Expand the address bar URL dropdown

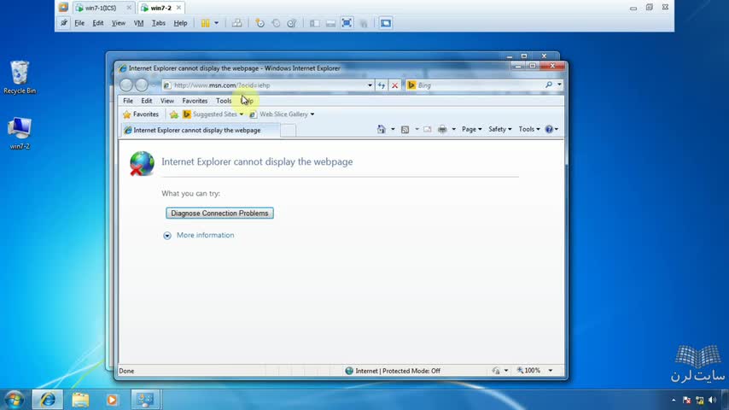click(370, 85)
